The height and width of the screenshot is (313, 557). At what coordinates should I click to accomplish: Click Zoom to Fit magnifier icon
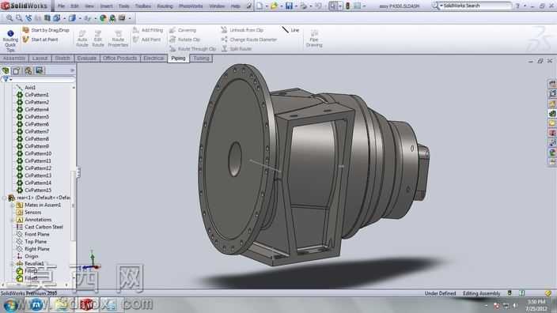click(9, 17)
